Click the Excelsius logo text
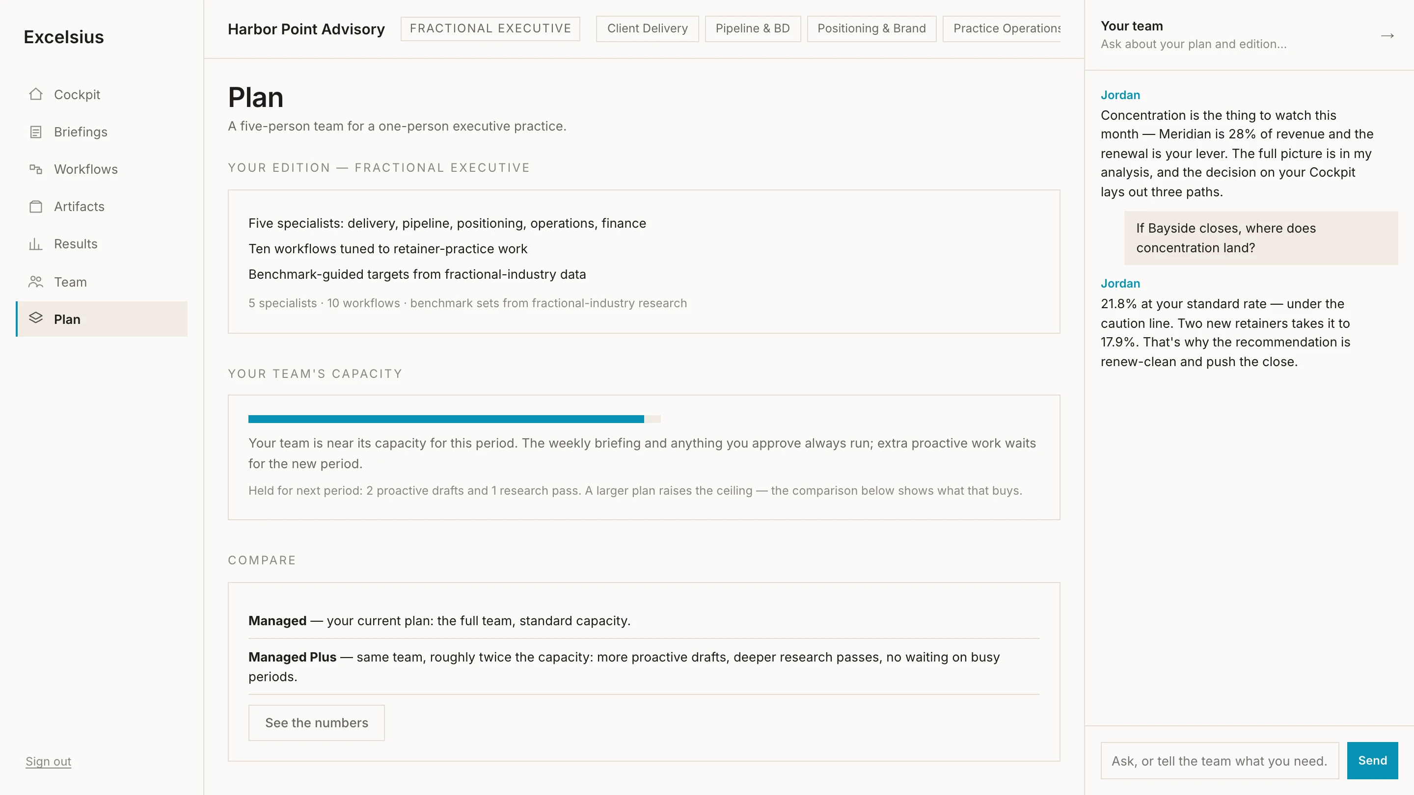Viewport: 1414px width, 795px height. pyautogui.click(x=64, y=37)
